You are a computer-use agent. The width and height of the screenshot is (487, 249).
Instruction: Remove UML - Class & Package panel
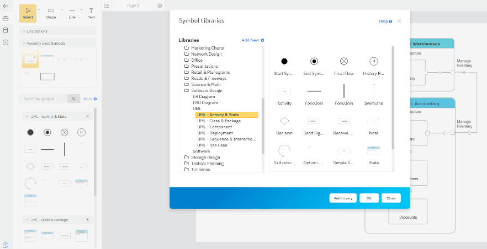pos(88,220)
